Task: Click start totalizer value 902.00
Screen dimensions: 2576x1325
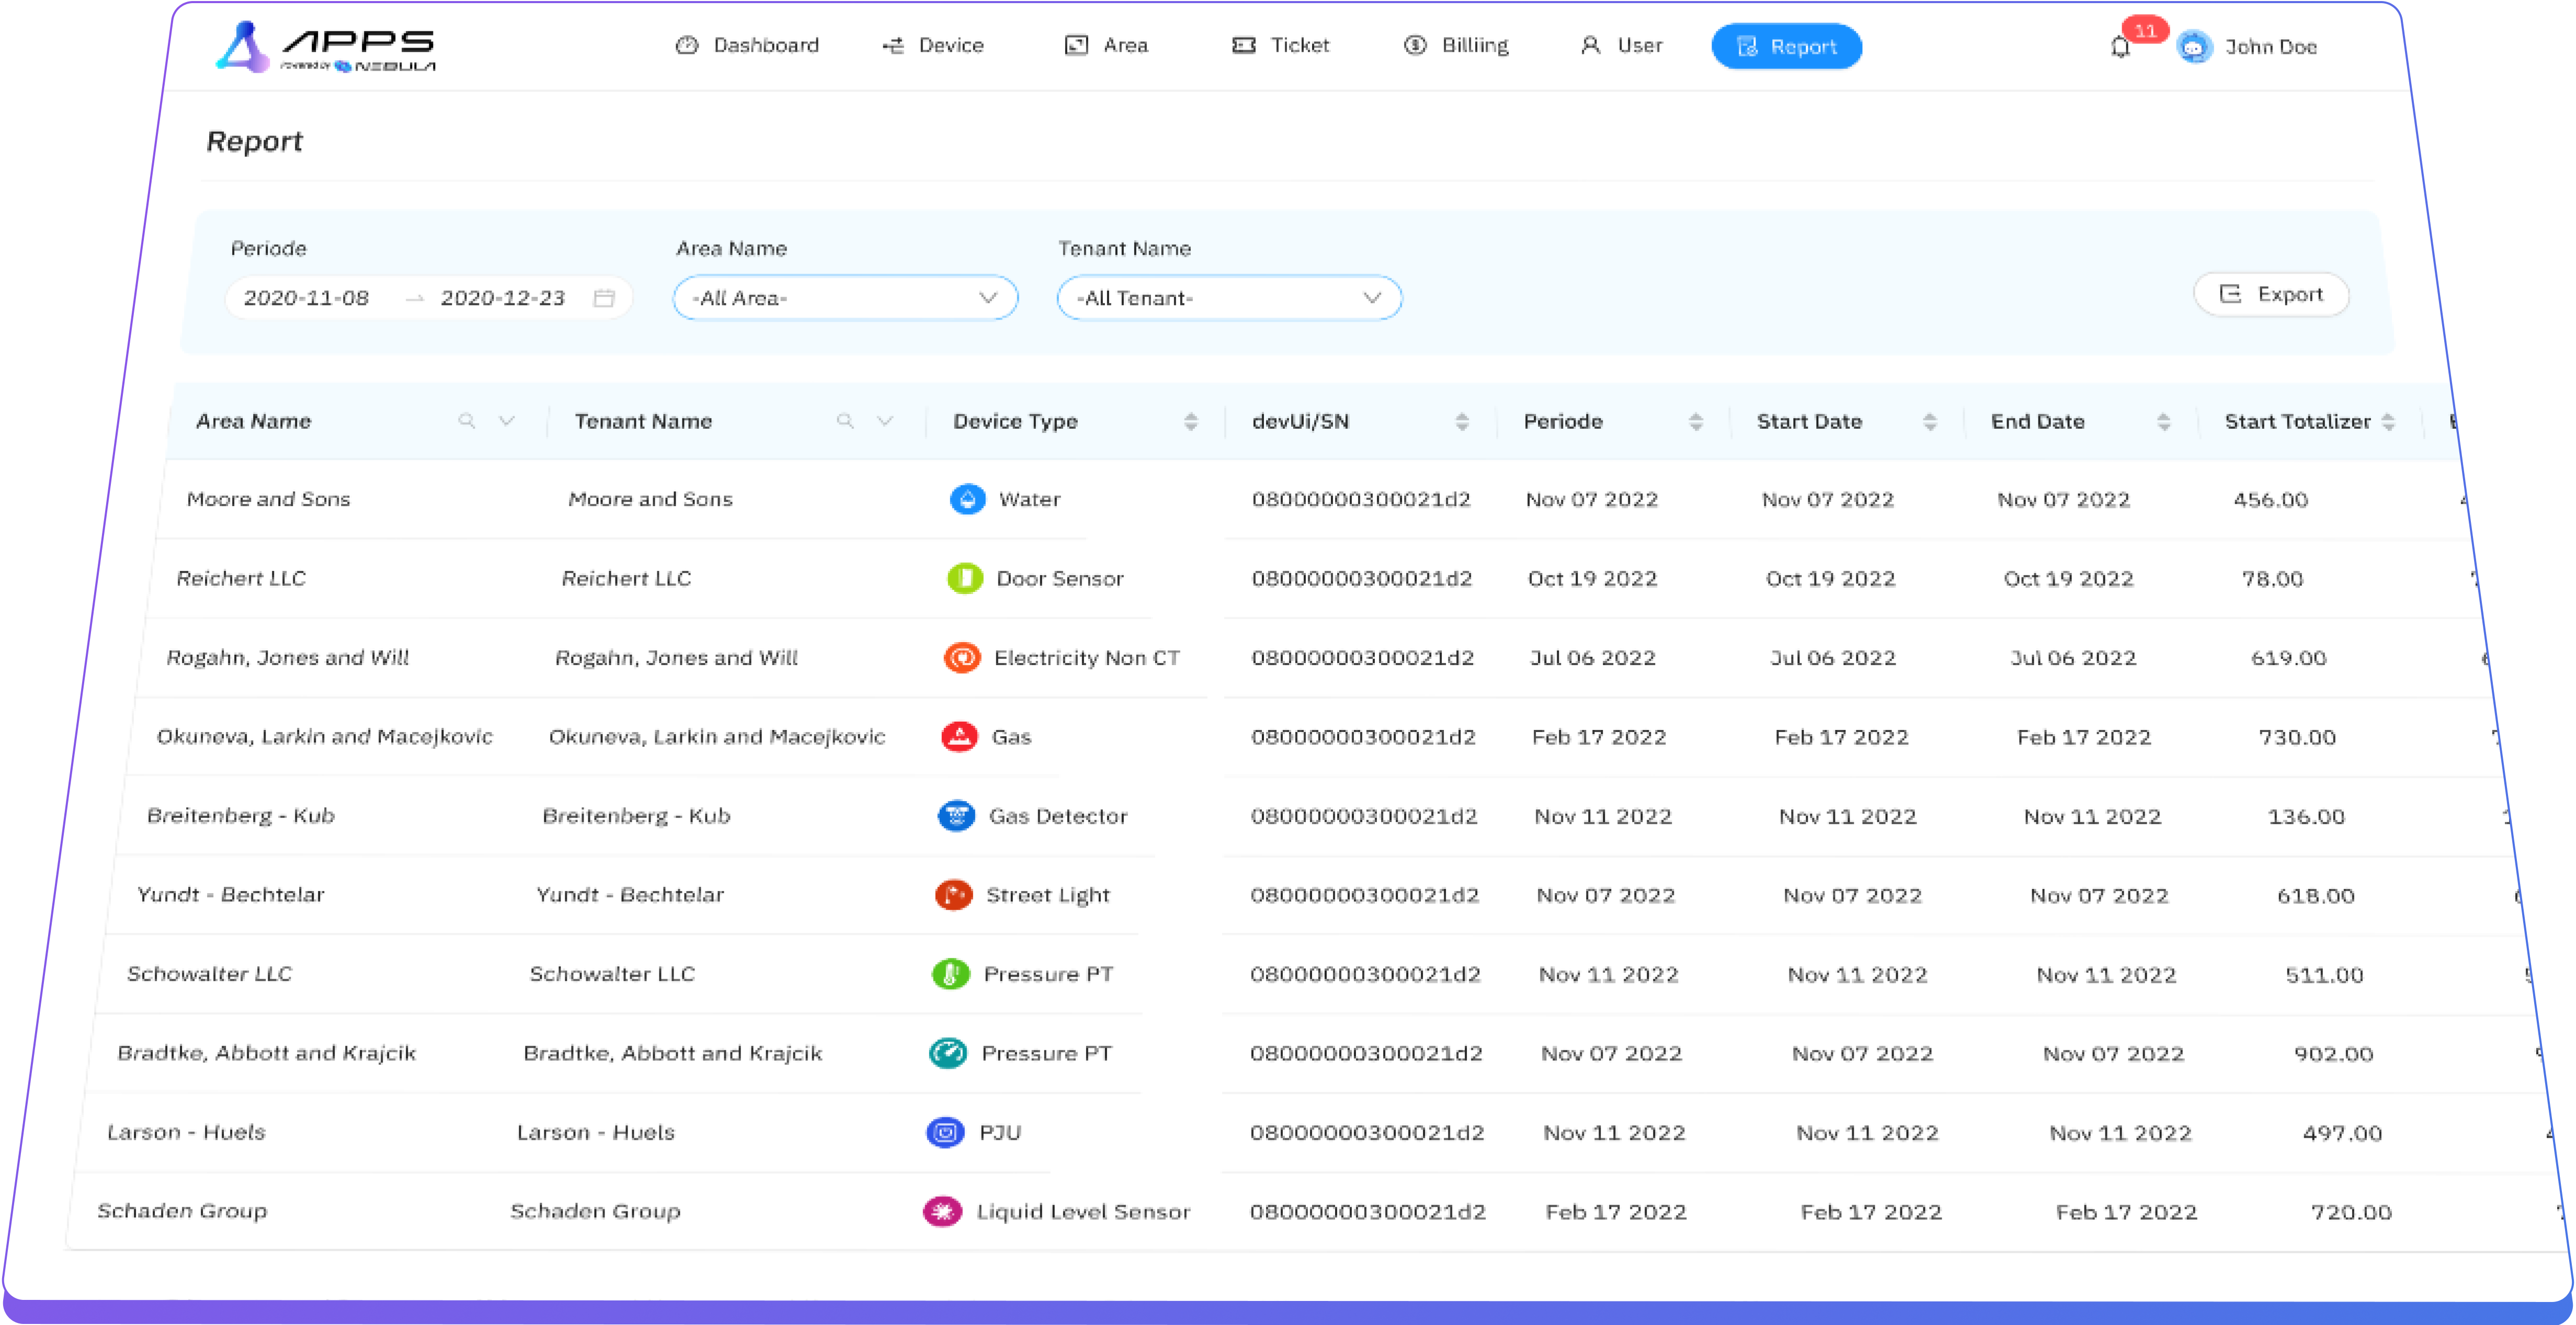Action: click(x=2333, y=1053)
